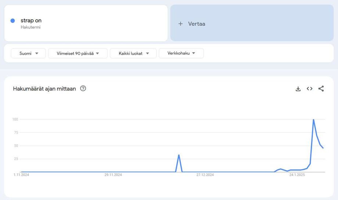Screen dimensions: 338x200
Task: Expand the Kaikki luokat category dropdown
Action: 133,53
